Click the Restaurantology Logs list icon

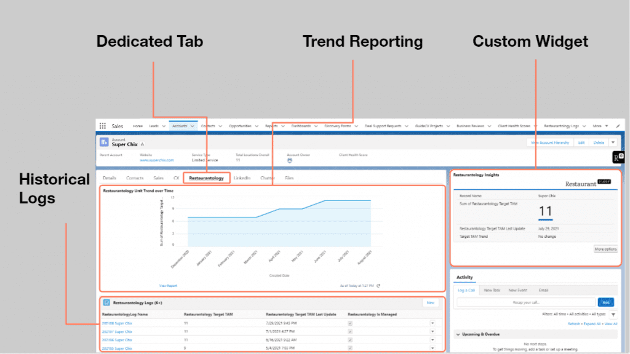pyautogui.click(x=106, y=302)
